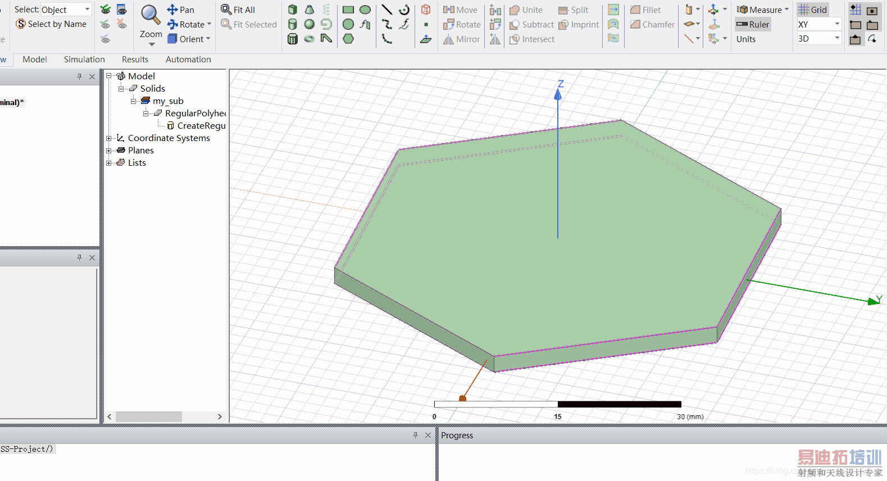Select the Draw Plane tool

[x=426, y=39]
